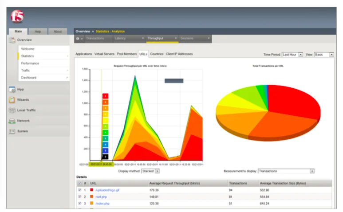Open the Sessions dropdown menu

[x=195, y=39]
